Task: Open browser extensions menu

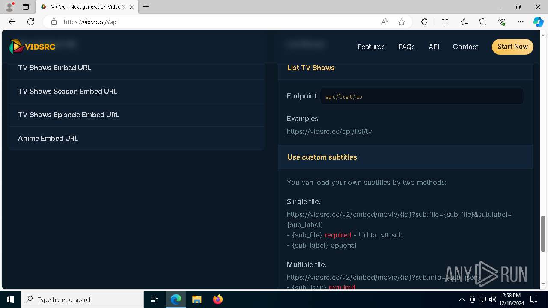Action: pyautogui.click(x=424, y=22)
